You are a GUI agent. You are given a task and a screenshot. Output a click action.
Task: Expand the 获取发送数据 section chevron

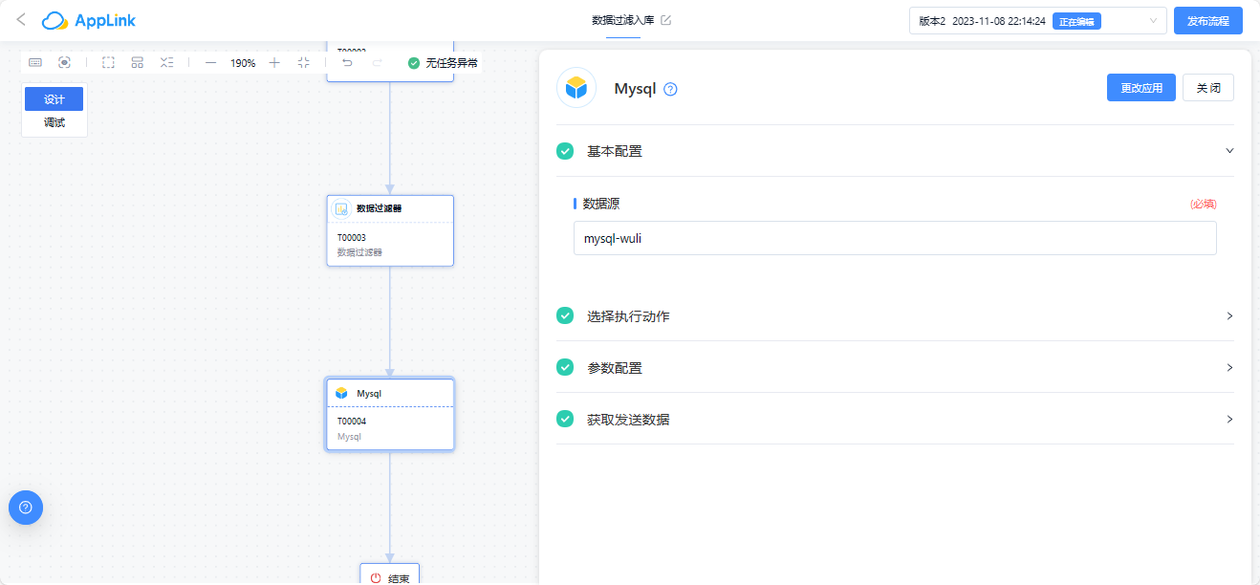[x=1229, y=419]
